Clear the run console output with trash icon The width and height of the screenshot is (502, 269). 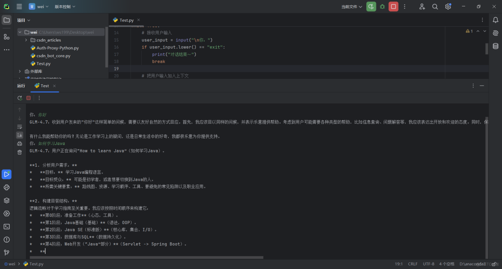point(20,152)
